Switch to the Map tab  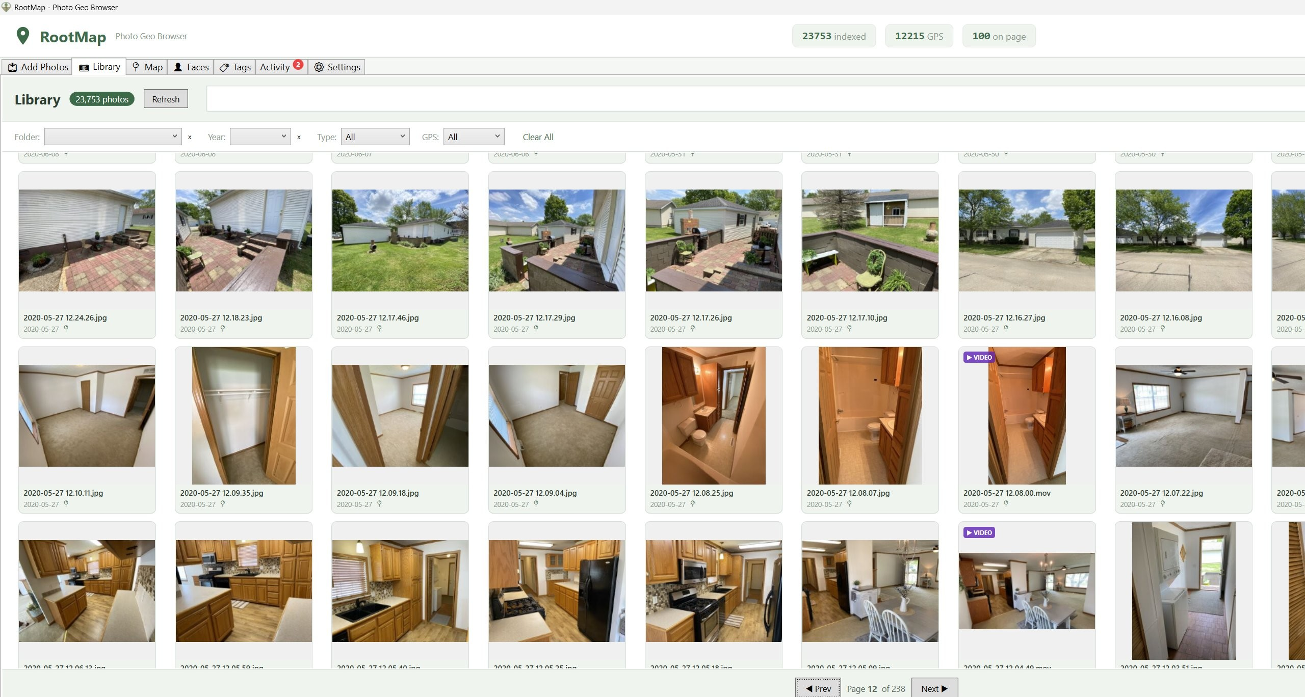point(147,67)
